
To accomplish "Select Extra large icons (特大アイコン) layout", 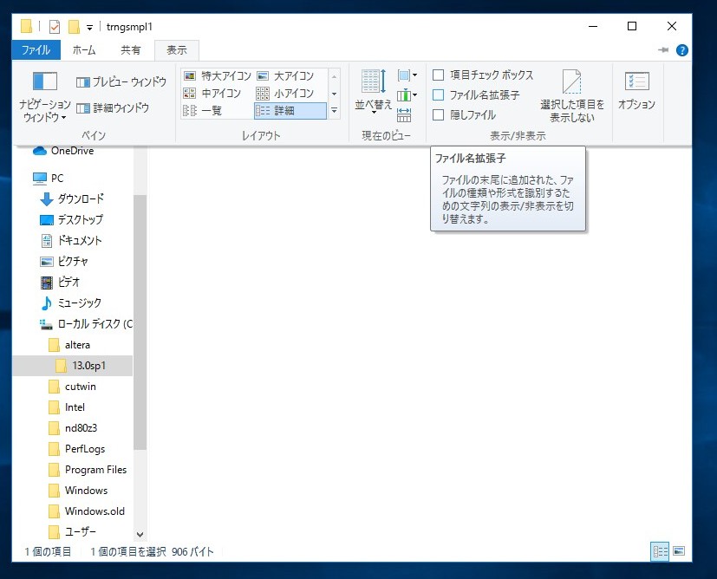I will point(218,76).
